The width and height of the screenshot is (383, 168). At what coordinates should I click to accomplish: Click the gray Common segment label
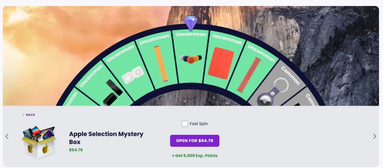291,76
